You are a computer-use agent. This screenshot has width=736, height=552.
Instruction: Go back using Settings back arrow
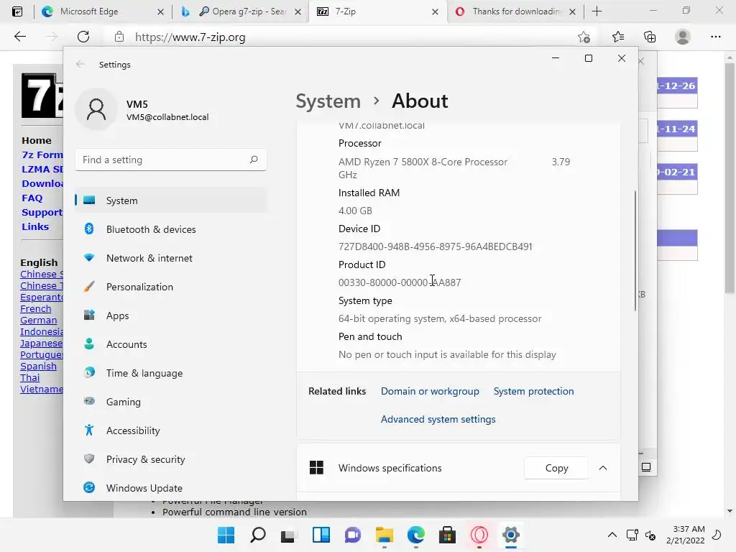80,64
